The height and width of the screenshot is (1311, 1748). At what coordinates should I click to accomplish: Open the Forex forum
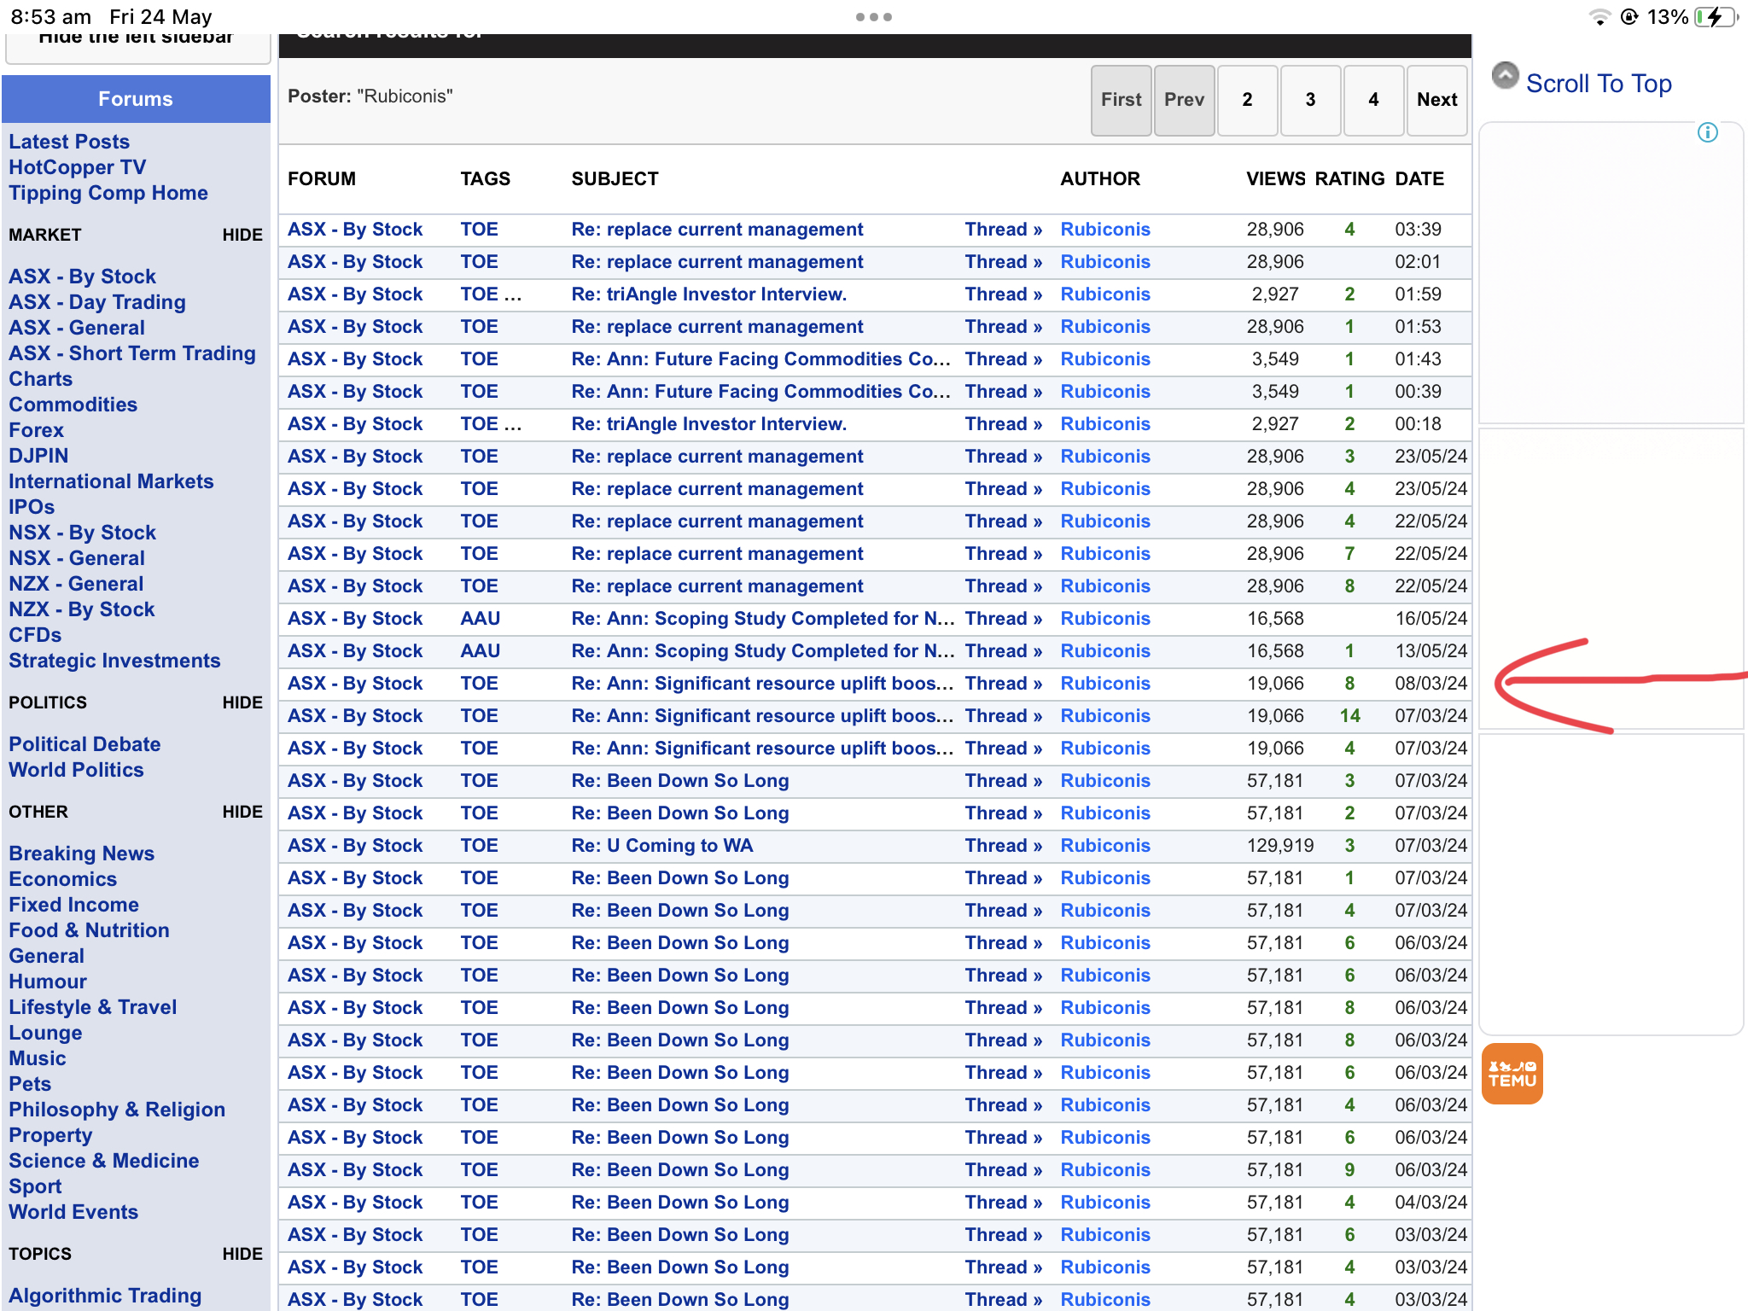click(x=37, y=430)
